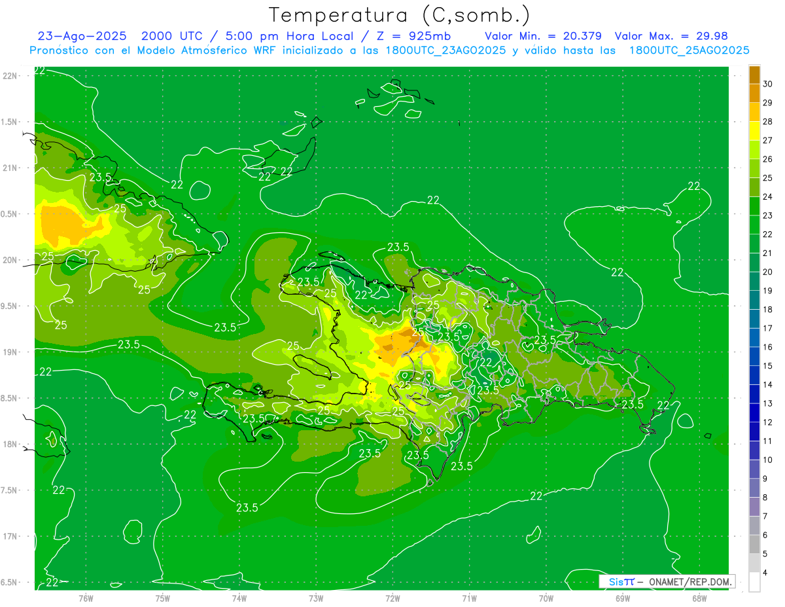
Task: Click the 70W longitude axis label
Action: (x=546, y=598)
